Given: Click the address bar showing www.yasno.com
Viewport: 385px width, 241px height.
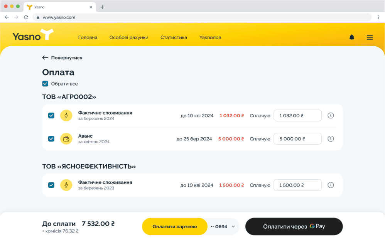Looking at the screenshot, I should [202, 17].
